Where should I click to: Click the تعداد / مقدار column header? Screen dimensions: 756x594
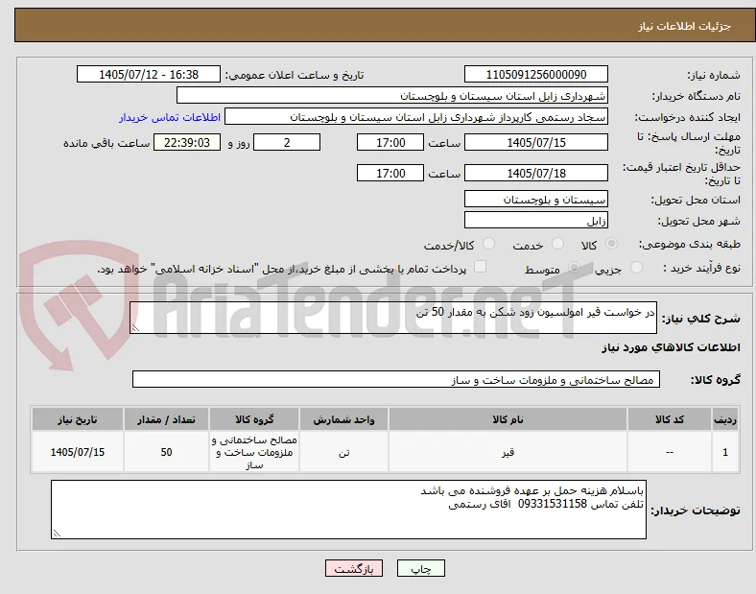pos(166,419)
